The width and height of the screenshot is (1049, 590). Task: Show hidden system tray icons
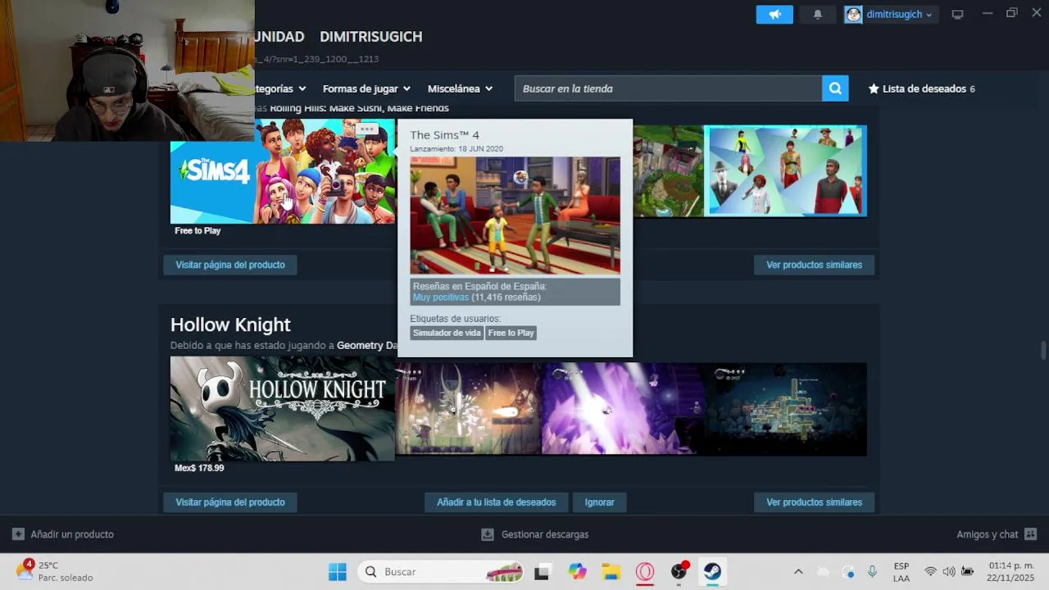[x=798, y=572]
